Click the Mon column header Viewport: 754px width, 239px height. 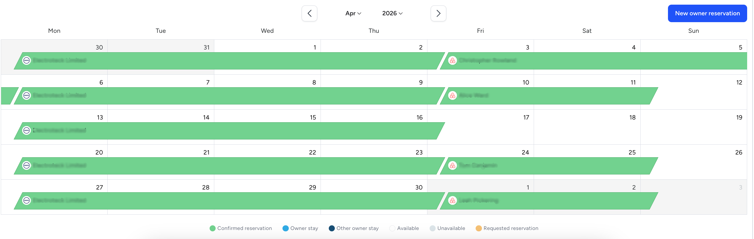(x=54, y=31)
